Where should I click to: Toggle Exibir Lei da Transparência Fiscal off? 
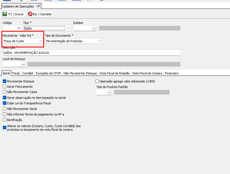click(4, 103)
